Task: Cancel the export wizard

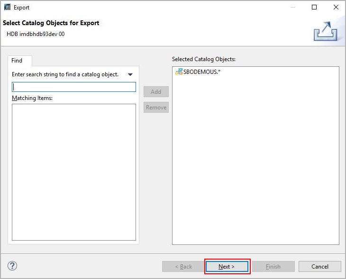Action: pos(319,266)
